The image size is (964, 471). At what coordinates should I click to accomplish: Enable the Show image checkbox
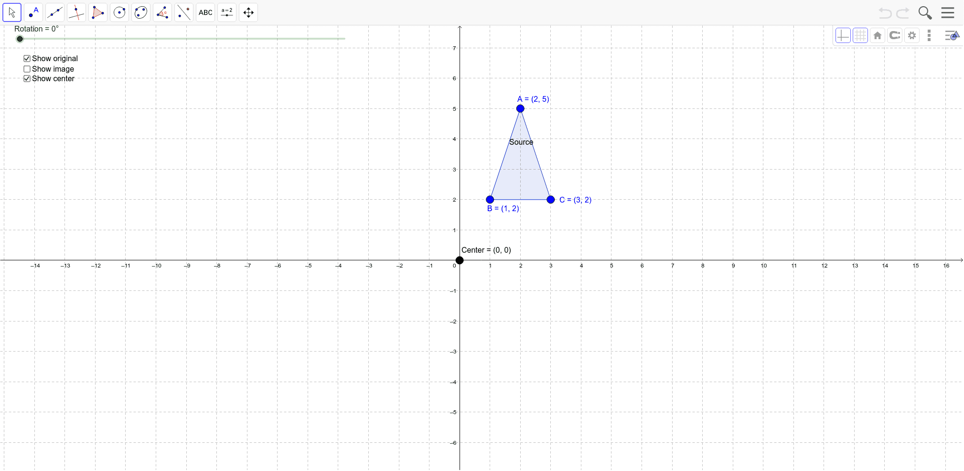[27, 69]
